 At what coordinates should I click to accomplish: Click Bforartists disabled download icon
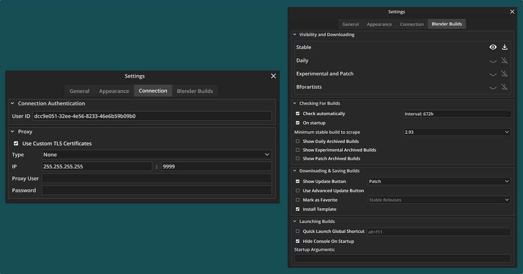505,87
